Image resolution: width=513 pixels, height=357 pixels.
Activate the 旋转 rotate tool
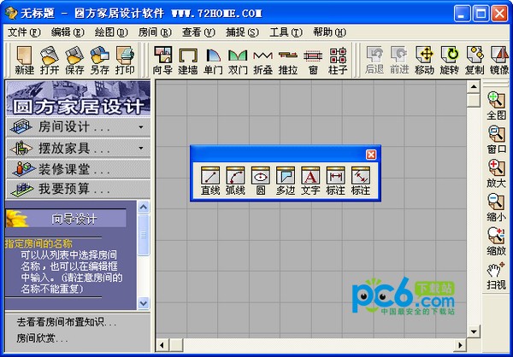coord(450,60)
